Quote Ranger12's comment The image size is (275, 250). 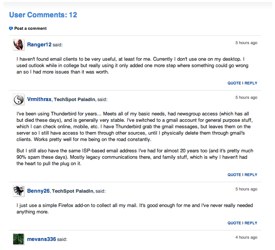click(234, 83)
